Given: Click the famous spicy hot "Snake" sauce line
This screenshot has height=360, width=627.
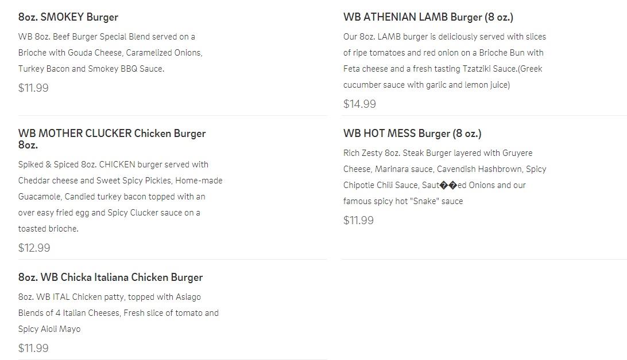Looking at the screenshot, I should [402, 201].
